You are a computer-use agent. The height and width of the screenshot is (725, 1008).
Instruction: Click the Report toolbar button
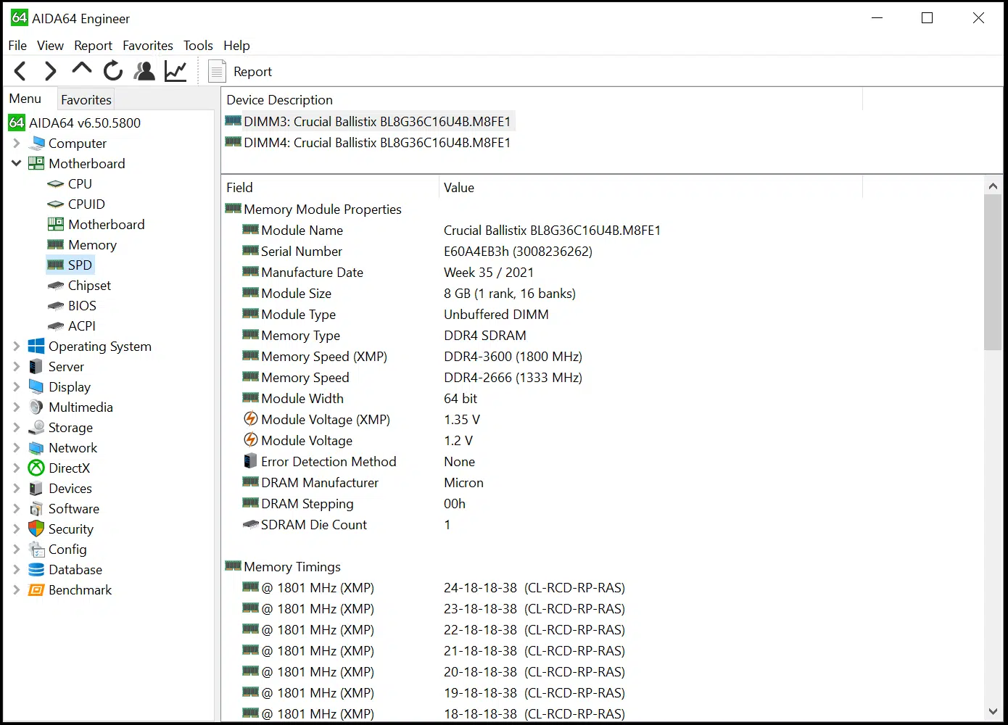[240, 71]
